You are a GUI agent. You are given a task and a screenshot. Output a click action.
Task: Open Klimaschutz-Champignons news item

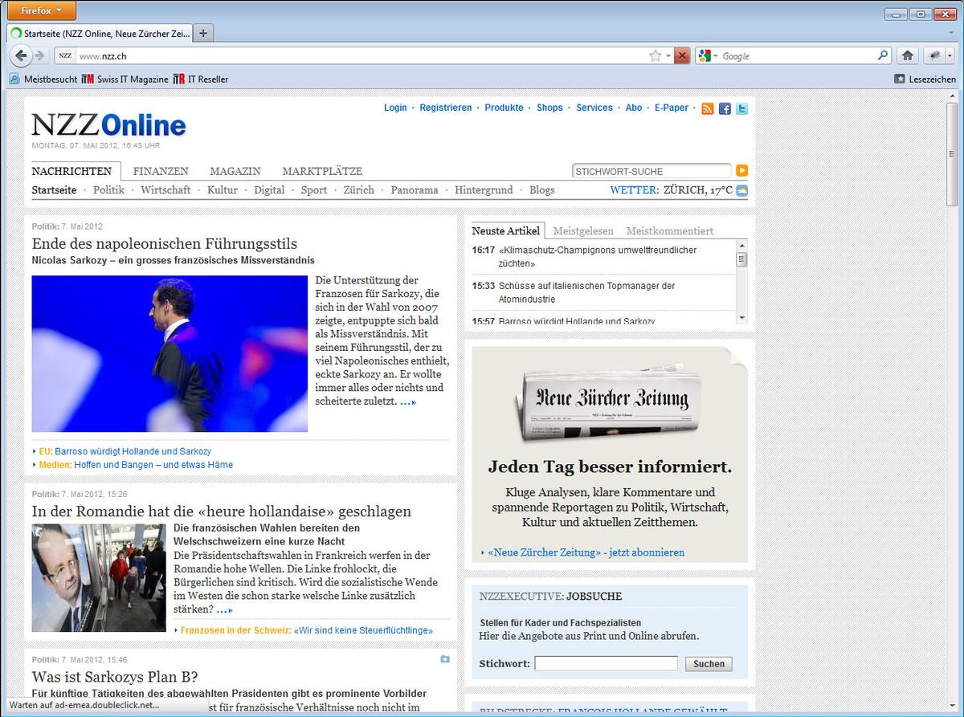click(x=598, y=256)
